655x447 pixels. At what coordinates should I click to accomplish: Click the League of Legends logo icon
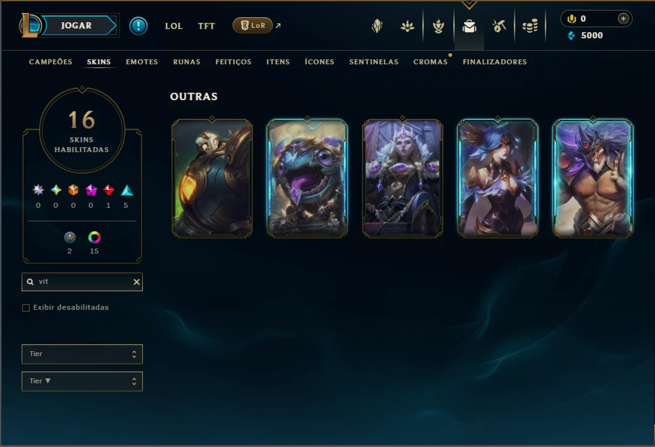tap(30, 25)
